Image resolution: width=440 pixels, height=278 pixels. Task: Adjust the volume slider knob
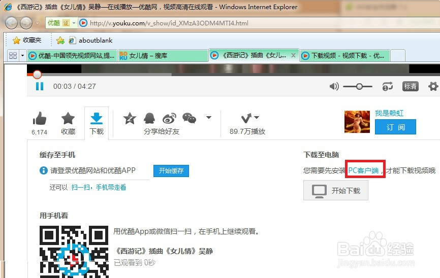[359, 87]
